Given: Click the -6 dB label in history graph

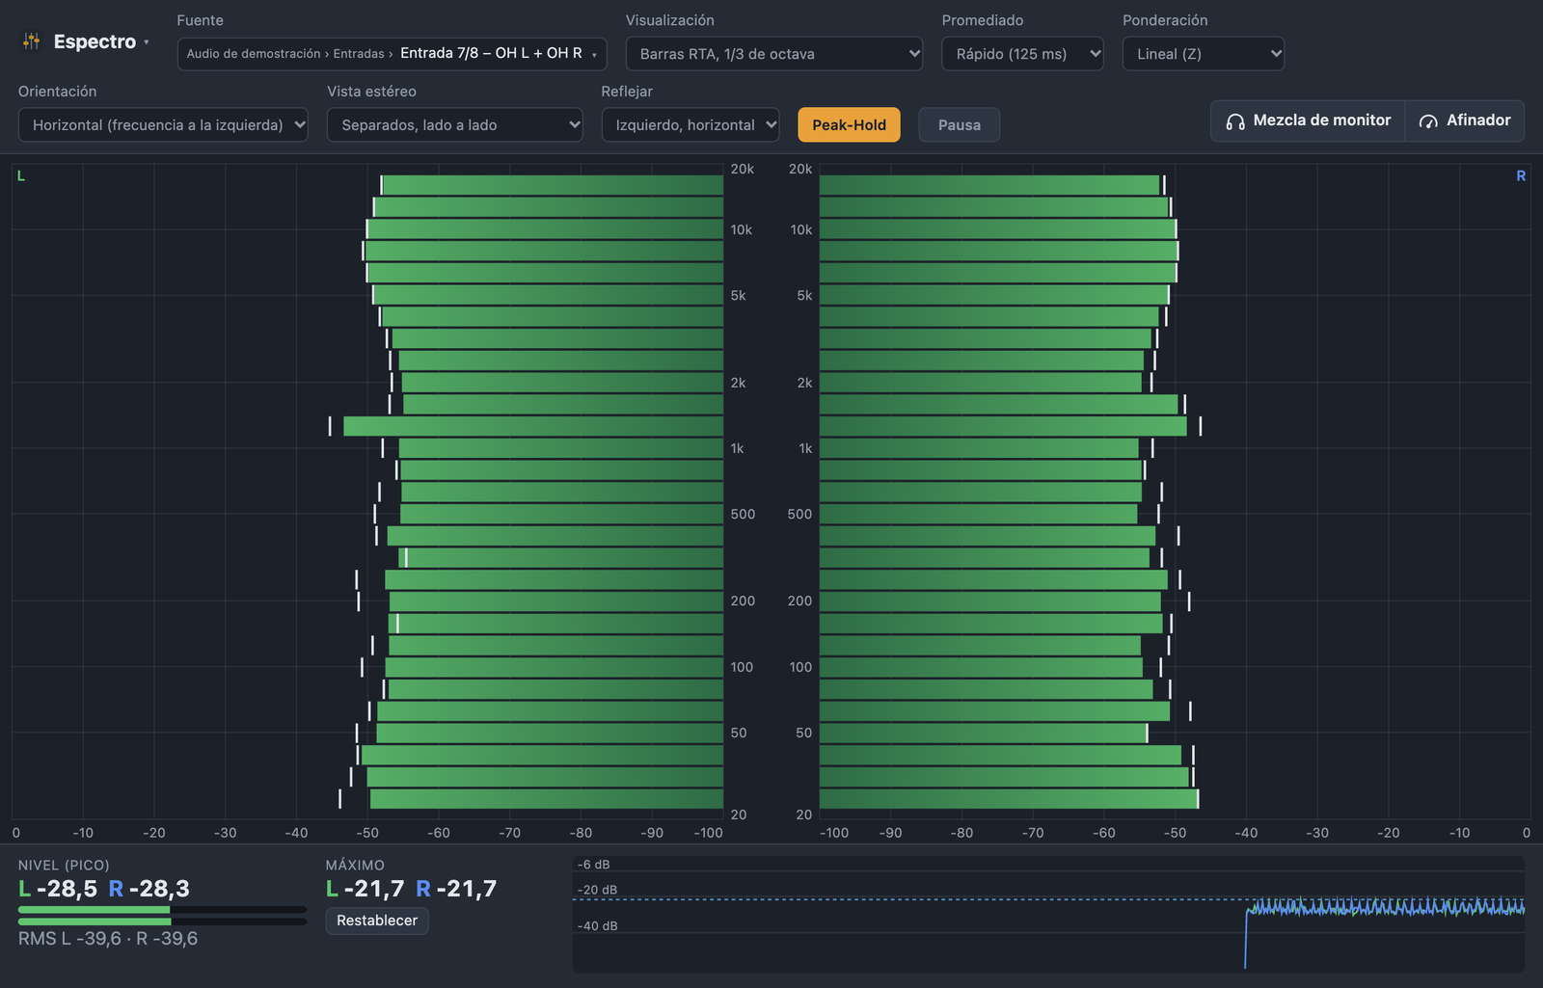Looking at the screenshot, I should pyautogui.click(x=593, y=865).
